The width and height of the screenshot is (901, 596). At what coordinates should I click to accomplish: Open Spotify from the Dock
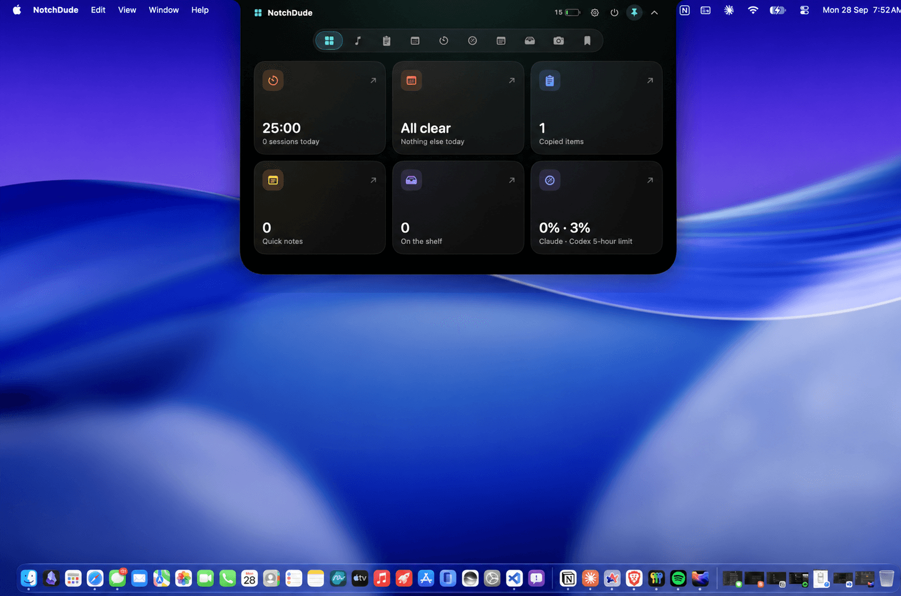tap(678, 578)
